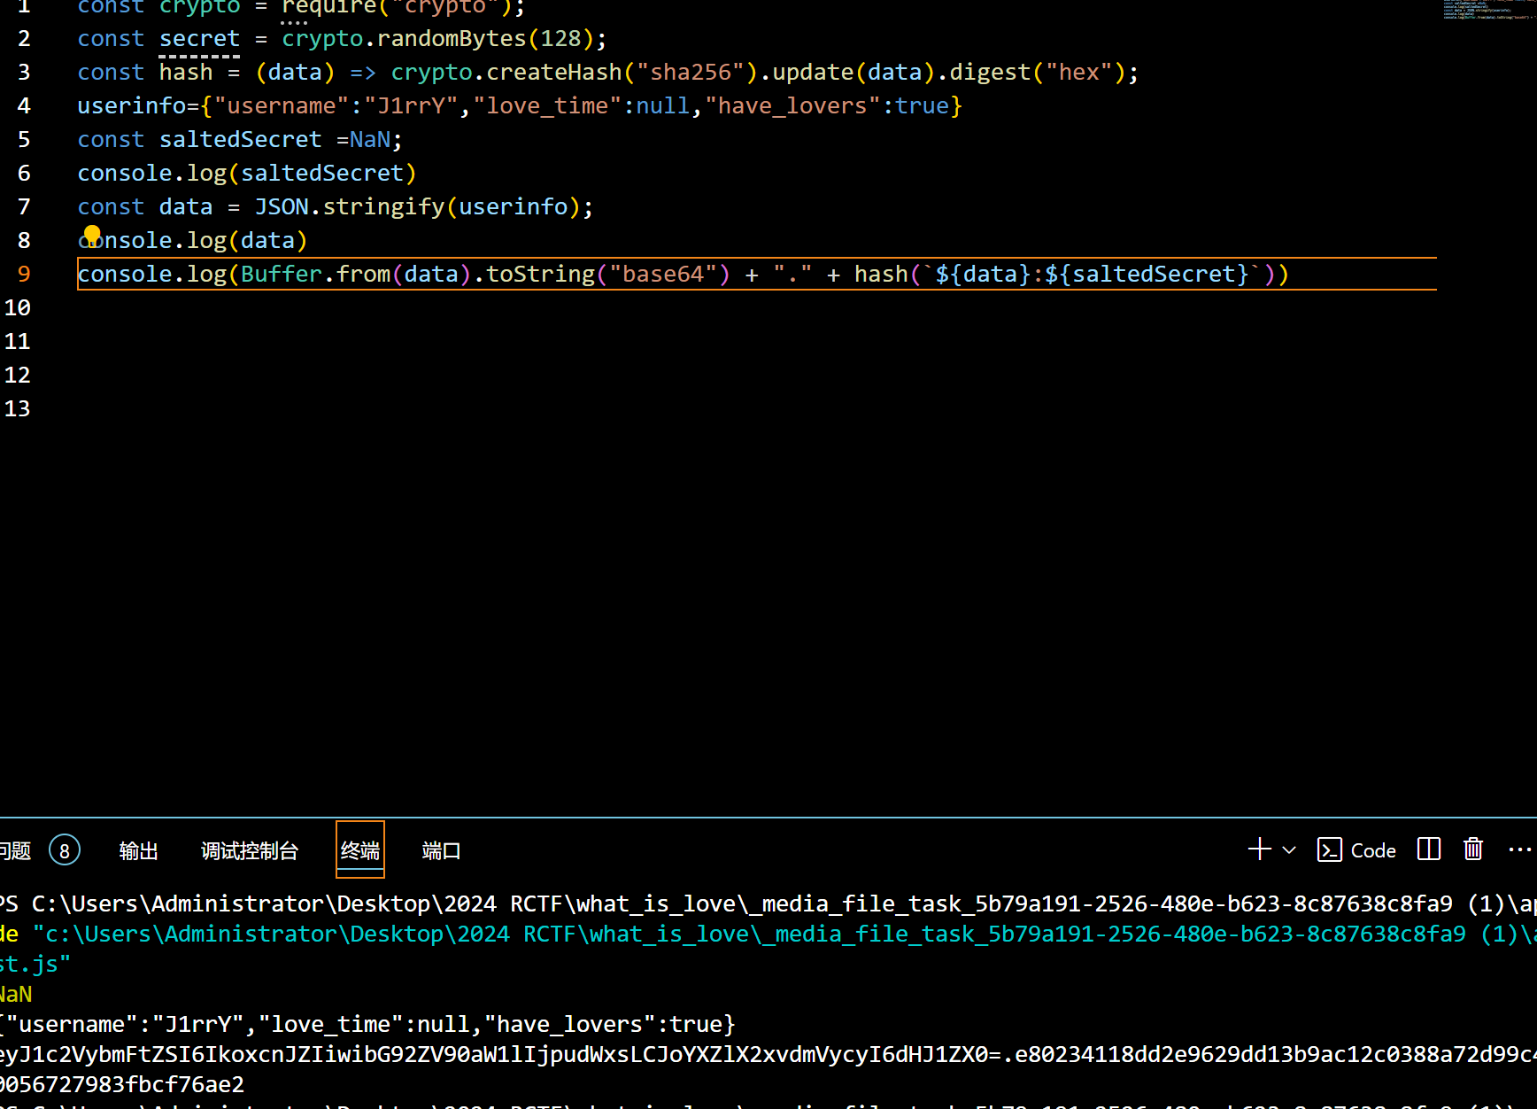The image size is (1537, 1109).
Task: Click the userinfo assignment on line 4
Action: tap(520, 105)
